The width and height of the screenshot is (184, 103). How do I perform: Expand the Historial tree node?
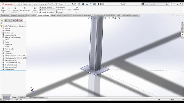click(1, 28)
